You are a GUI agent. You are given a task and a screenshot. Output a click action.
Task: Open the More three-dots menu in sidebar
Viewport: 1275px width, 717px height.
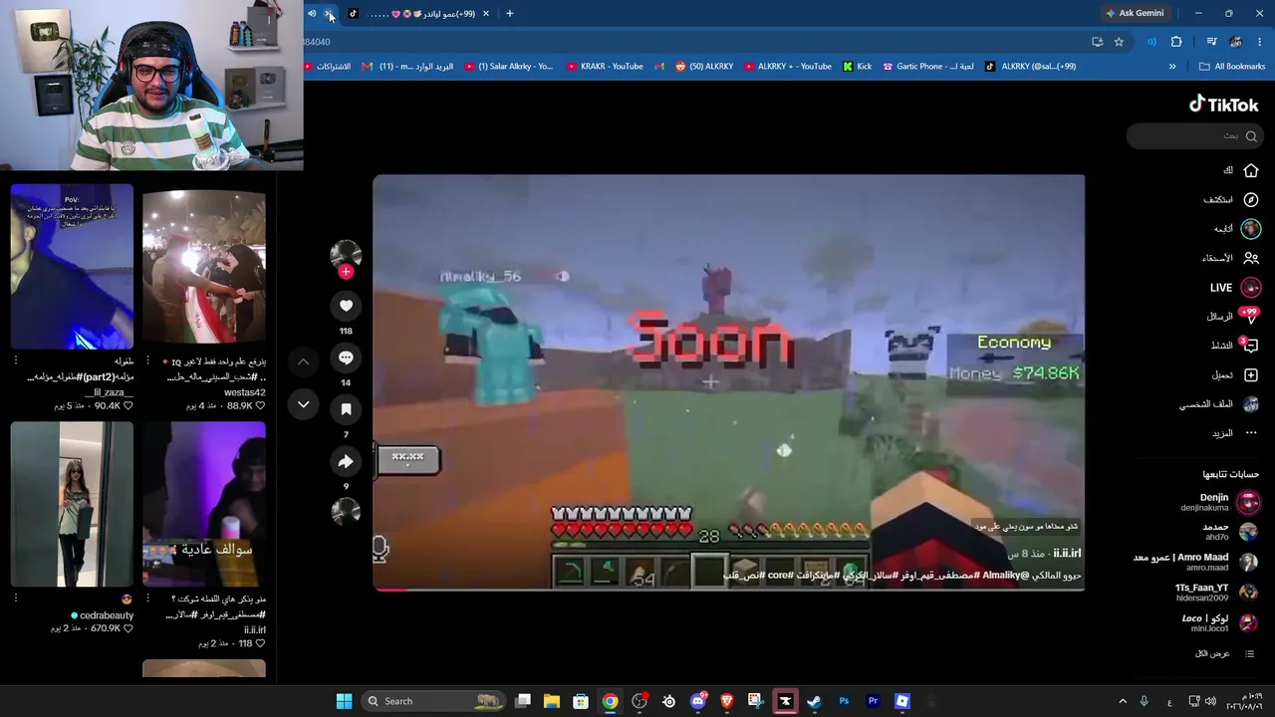click(x=1251, y=433)
